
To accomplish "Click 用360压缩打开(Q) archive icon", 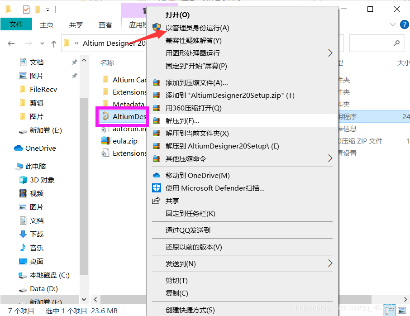I will pos(157,108).
